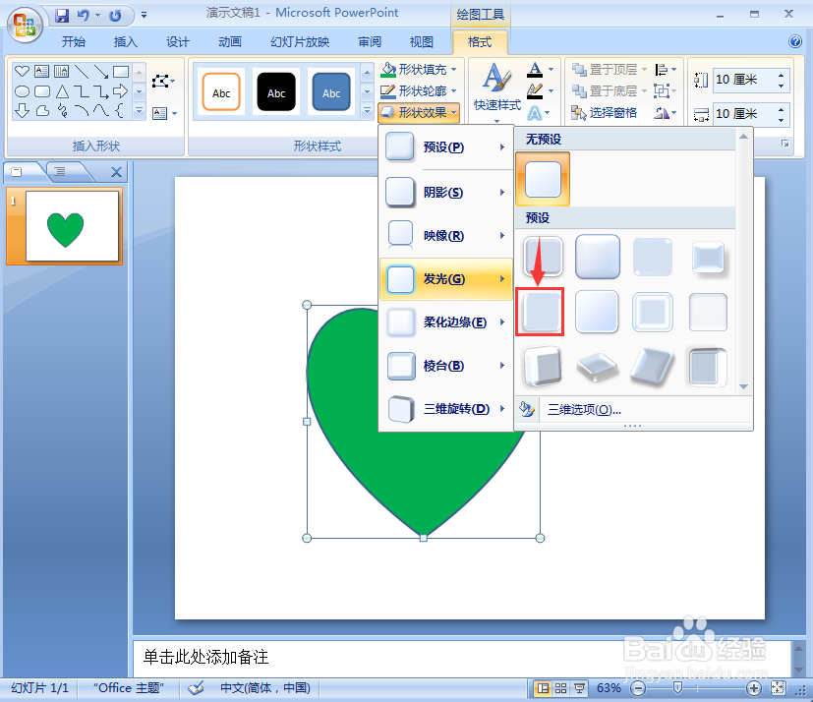The height and width of the screenshot is (702, 813).
Task: Open the 棱台(B) effects submenu
Action: 446,366
